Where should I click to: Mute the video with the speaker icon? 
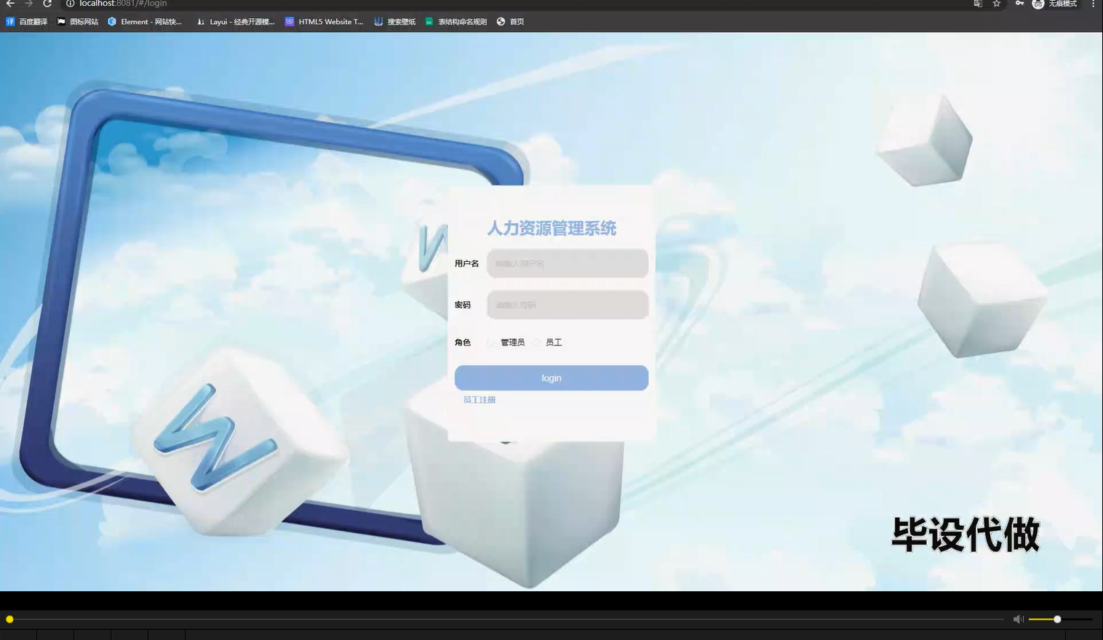(1018, 619)
